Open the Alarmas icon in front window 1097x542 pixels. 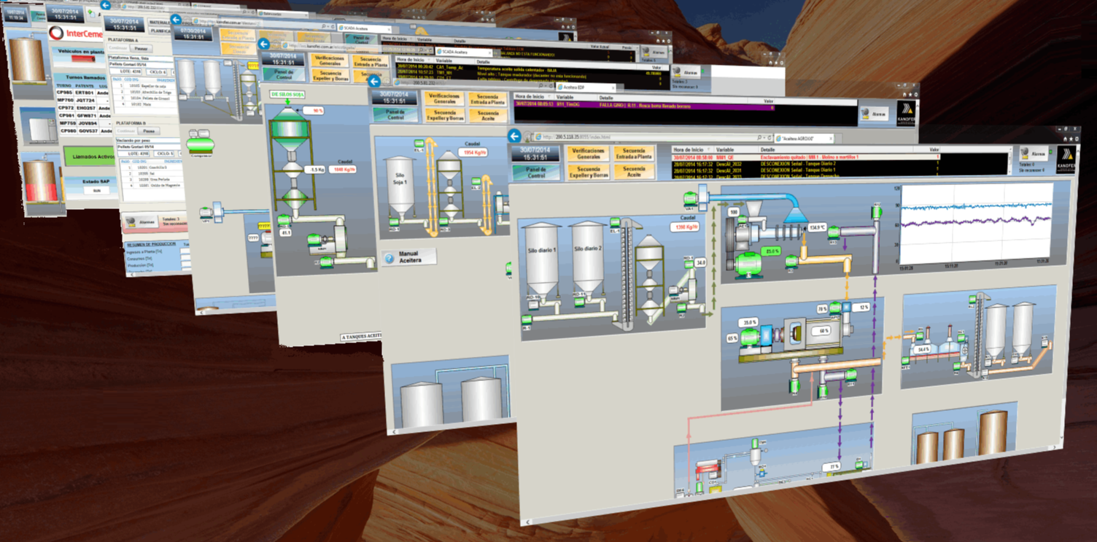coord(1032,154)
